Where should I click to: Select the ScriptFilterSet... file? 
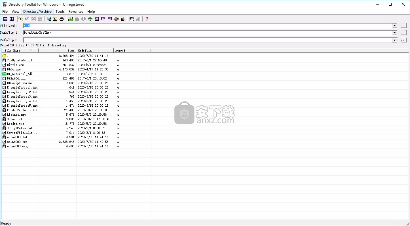[22, 133]
